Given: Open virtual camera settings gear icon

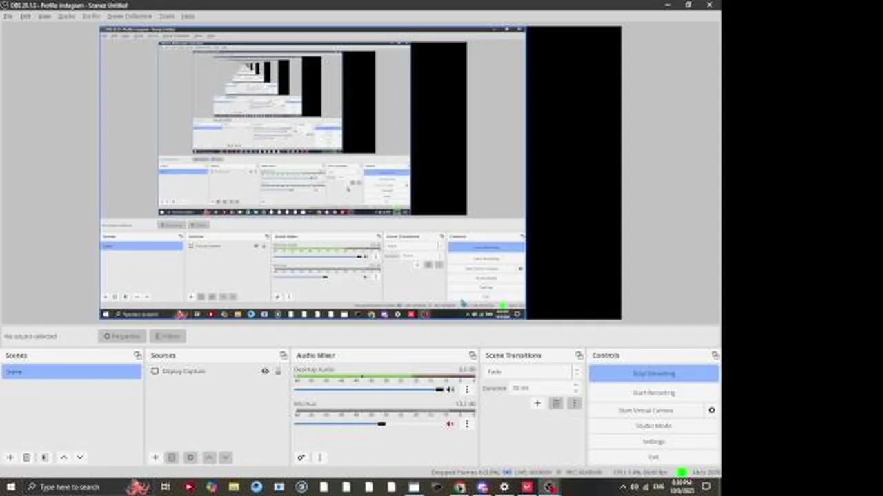Looking at the screenshot, I should [711, 410].
